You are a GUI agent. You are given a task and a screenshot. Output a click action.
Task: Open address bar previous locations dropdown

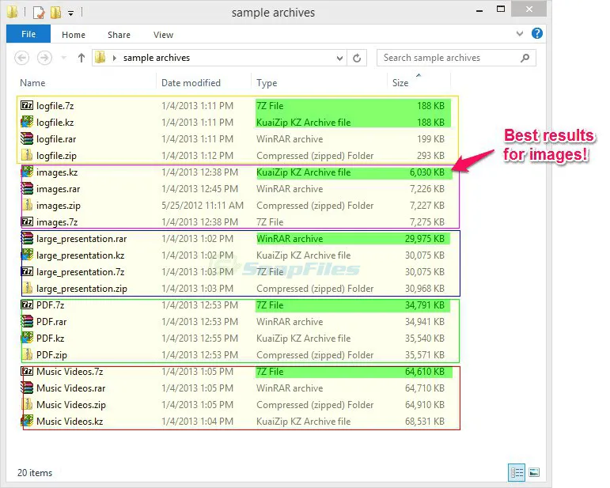tap(339, 59)
